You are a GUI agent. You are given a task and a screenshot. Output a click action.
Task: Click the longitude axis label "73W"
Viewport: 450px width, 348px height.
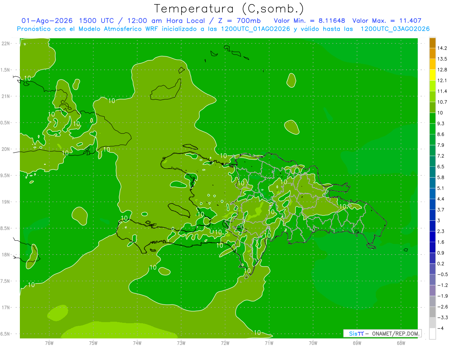[x=181, y=343]
